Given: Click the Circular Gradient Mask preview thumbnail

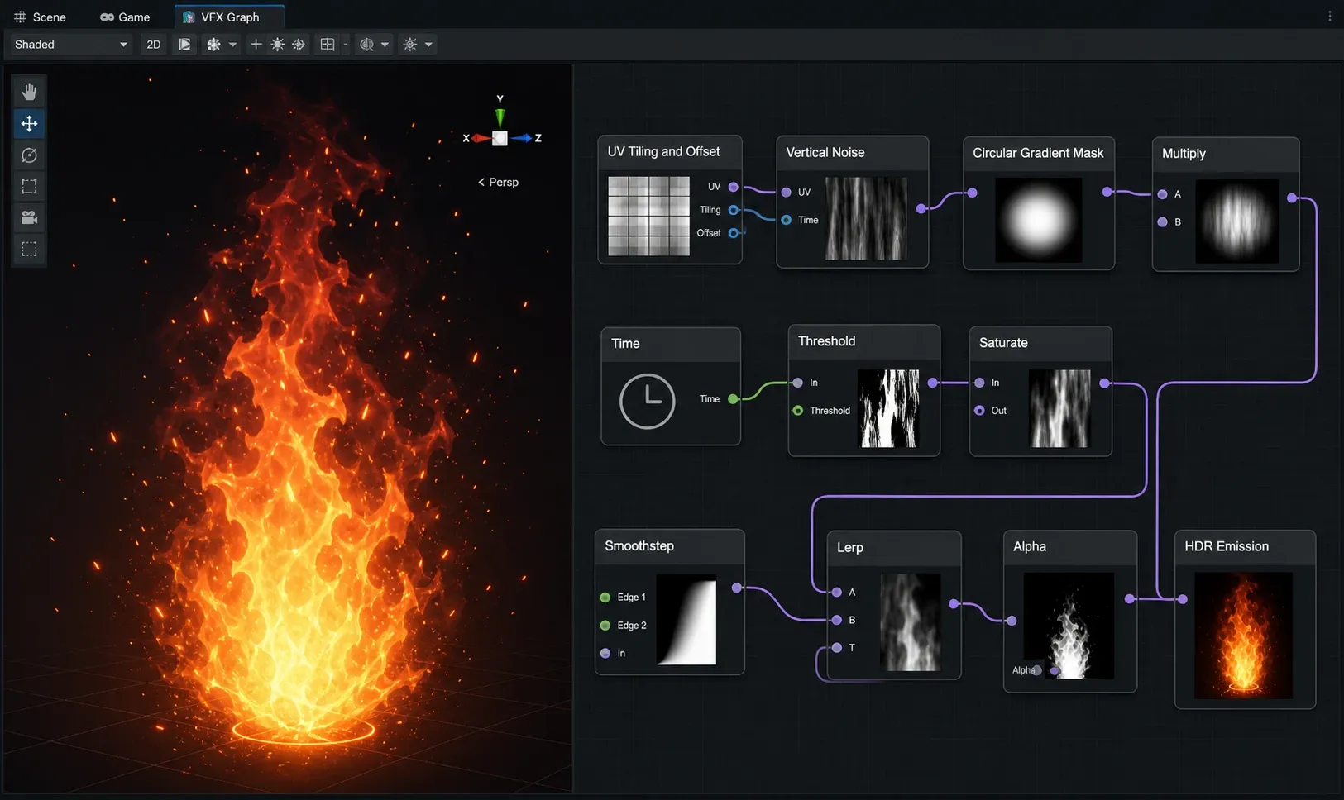Looking at the screenshot, I should 1038,220.
